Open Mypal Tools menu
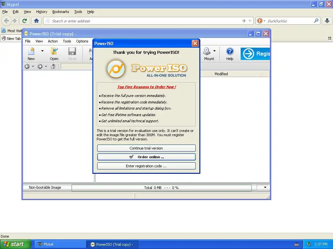 pos(78,12)
